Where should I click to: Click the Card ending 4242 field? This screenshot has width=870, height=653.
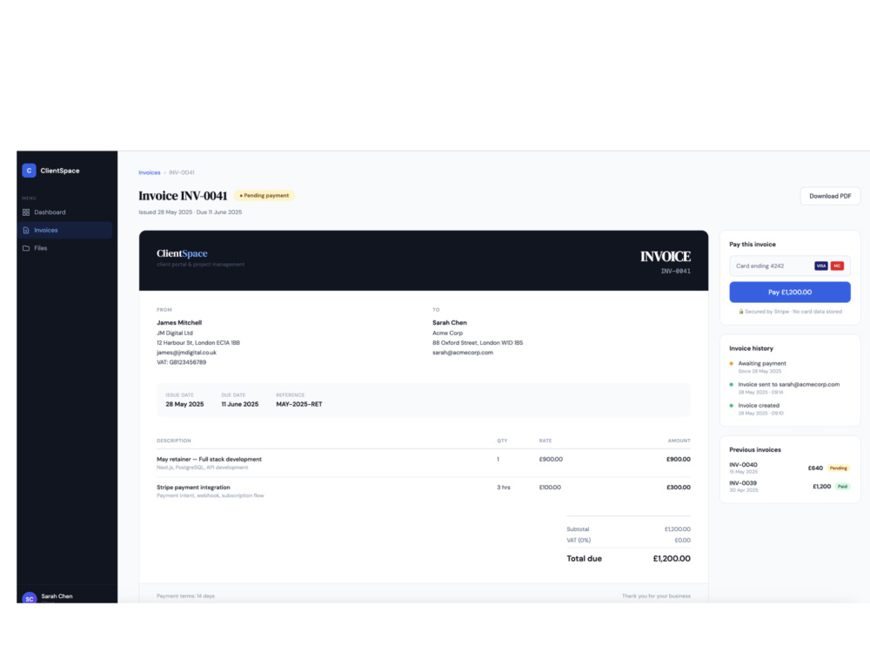tap(789, 266)
